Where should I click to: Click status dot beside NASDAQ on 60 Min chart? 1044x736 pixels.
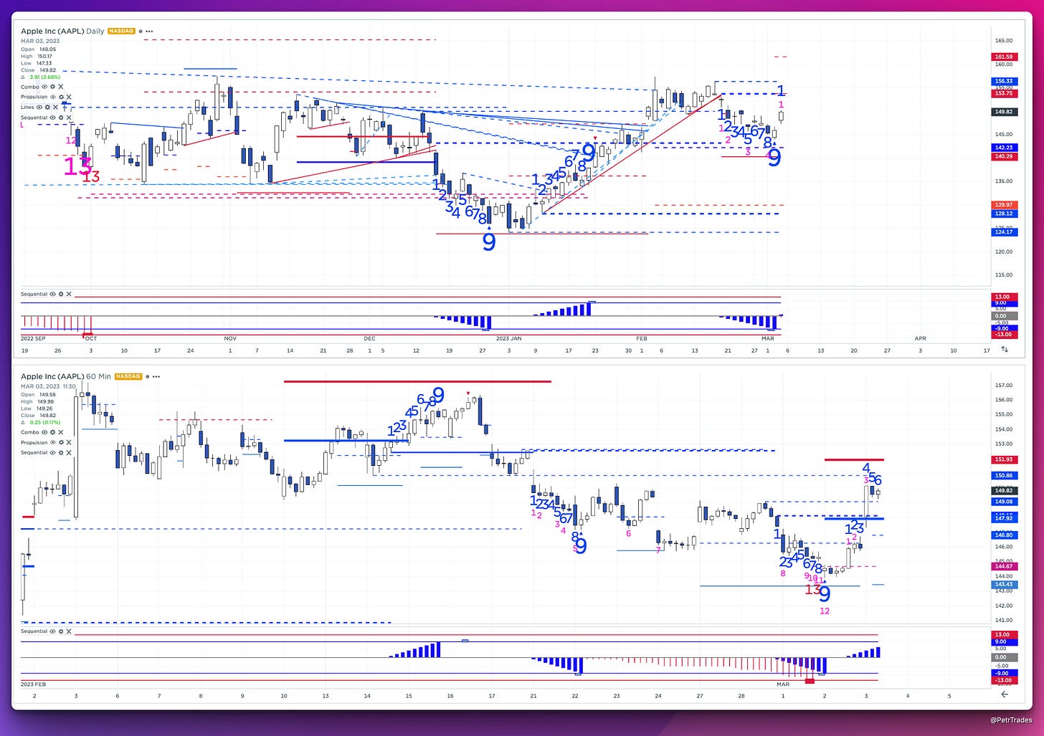[148, 376]
